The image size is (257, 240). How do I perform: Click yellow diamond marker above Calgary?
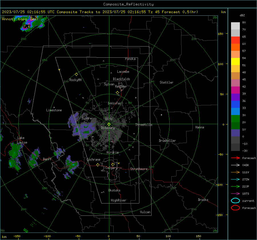pyautogui.click(x=113, y=164)
